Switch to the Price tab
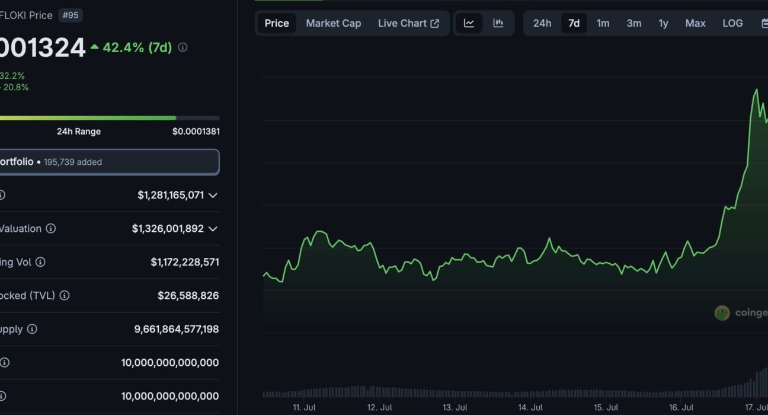Screen dimensions: 768x415 277,23
